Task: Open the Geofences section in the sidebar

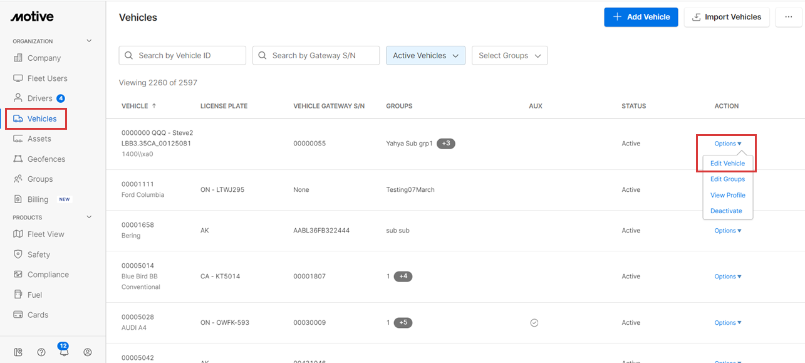Action: pos(47,159)
